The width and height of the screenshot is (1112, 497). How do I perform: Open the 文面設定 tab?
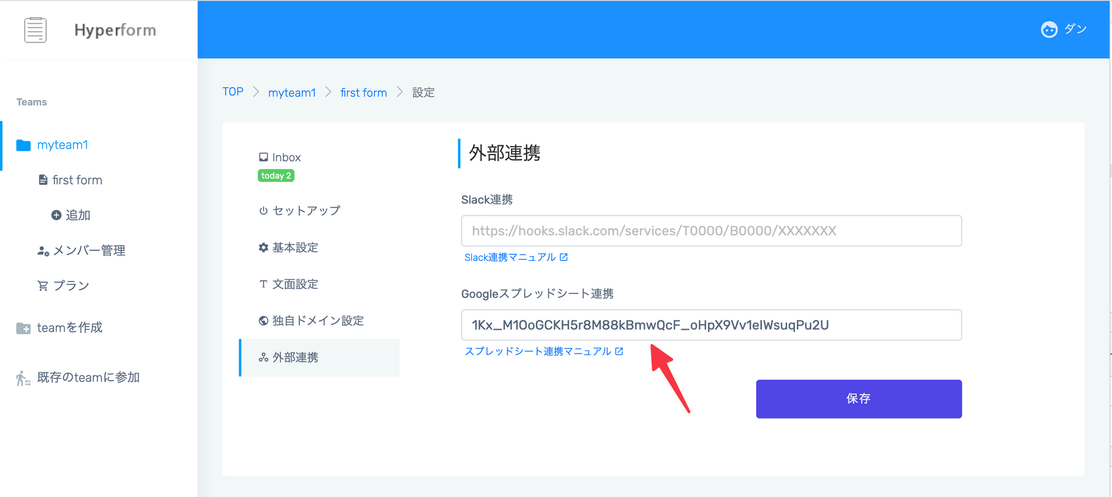pos(295,284)
